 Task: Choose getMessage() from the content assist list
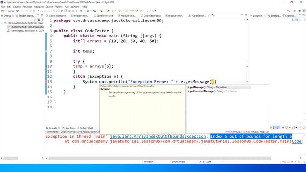[219, 87]
